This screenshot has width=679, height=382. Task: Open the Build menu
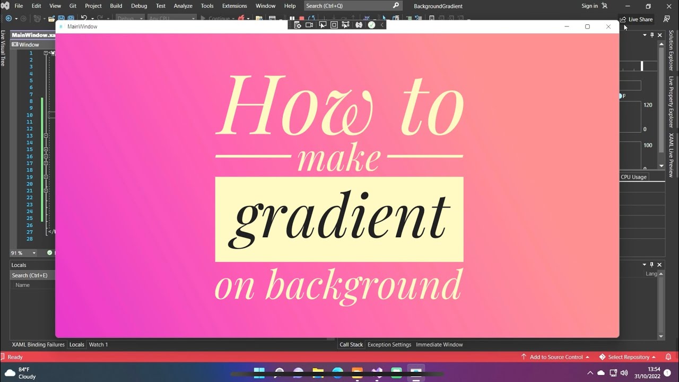pos(116,6)
